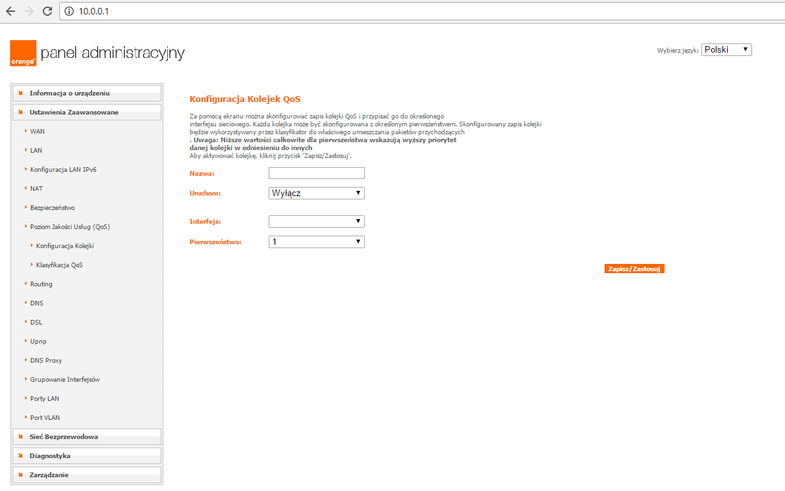Viewport: 785px width, 491px height.
Task: Click the Interfejs: label
Action: 205,222
